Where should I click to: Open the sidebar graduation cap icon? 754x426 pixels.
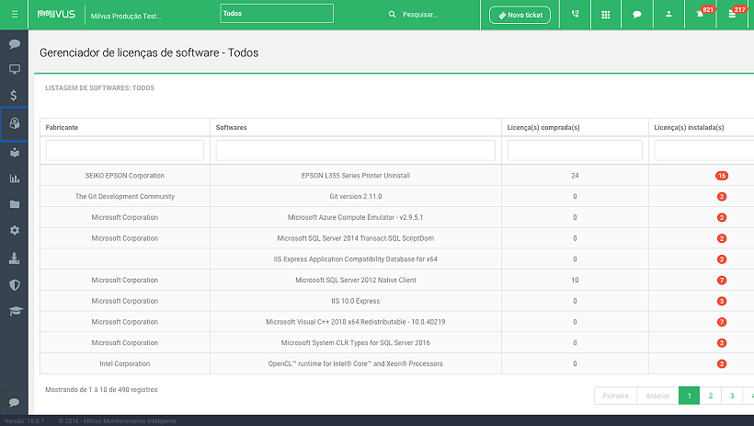[x=16, y=311]
